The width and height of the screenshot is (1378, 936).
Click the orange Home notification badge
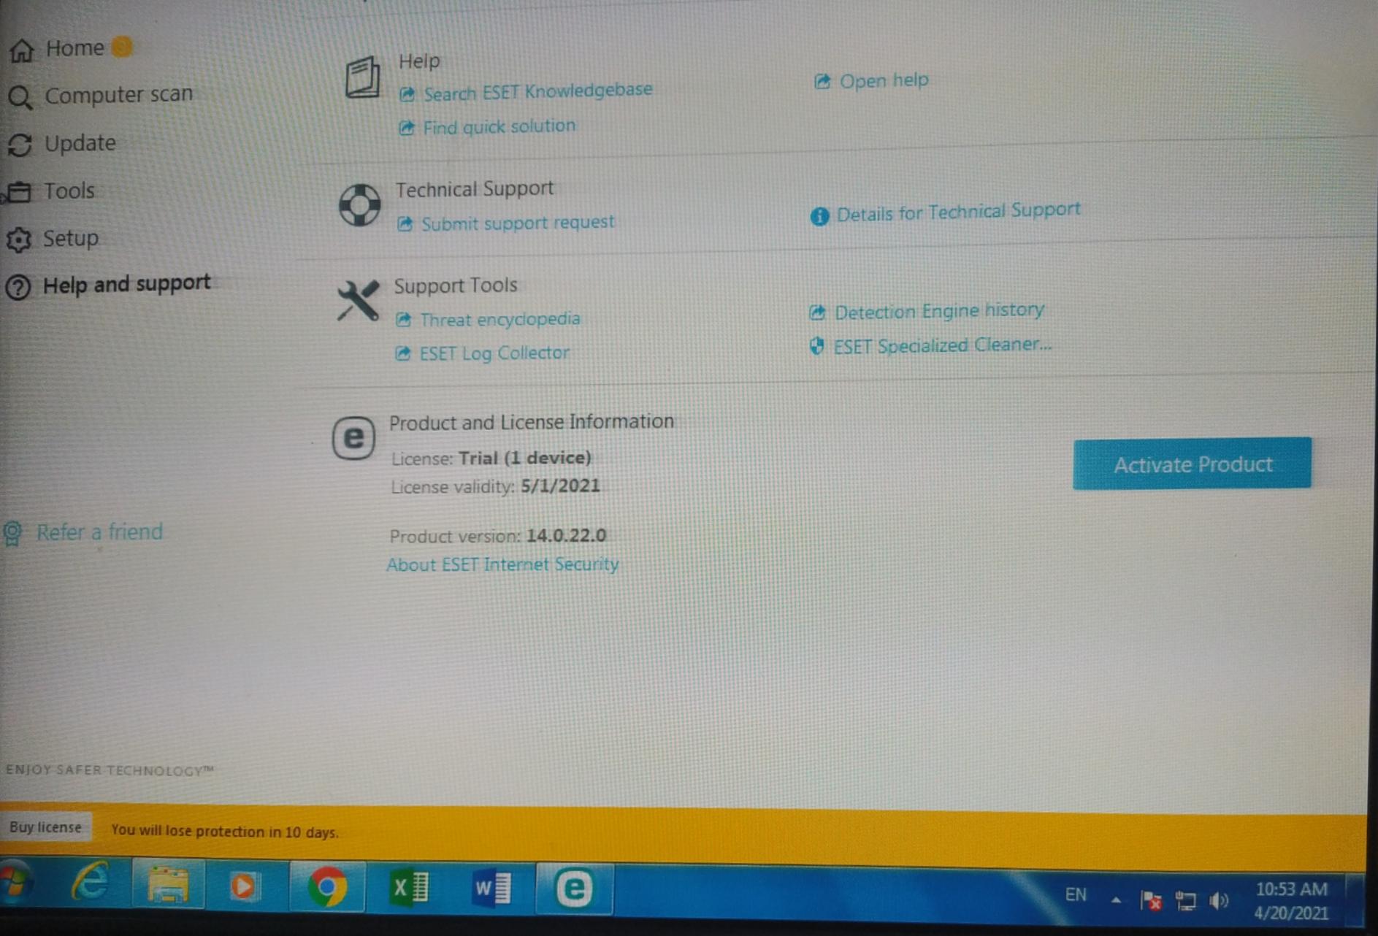click(x=123, y=47)
